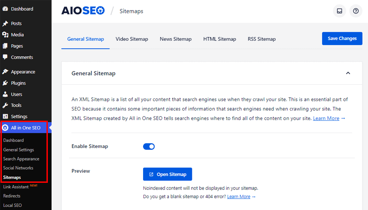Screen dimensions: 368x210
Task: Click the Media library icon
Action: (5, 35)
